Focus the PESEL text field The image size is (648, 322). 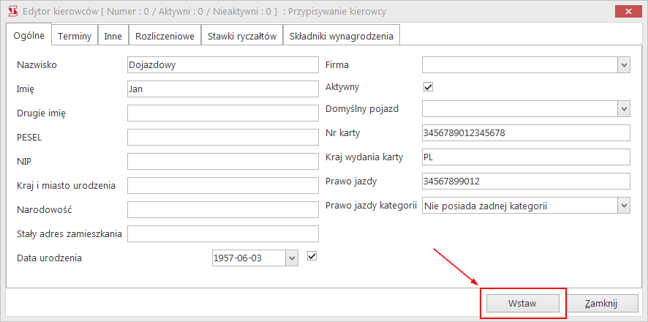[222, 137]
